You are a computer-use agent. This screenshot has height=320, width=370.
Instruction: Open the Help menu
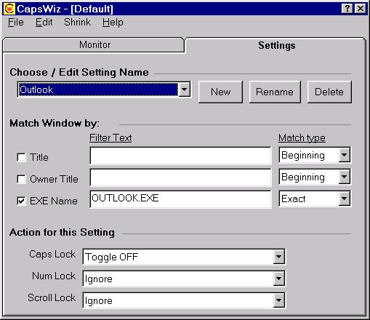(113, 23)
